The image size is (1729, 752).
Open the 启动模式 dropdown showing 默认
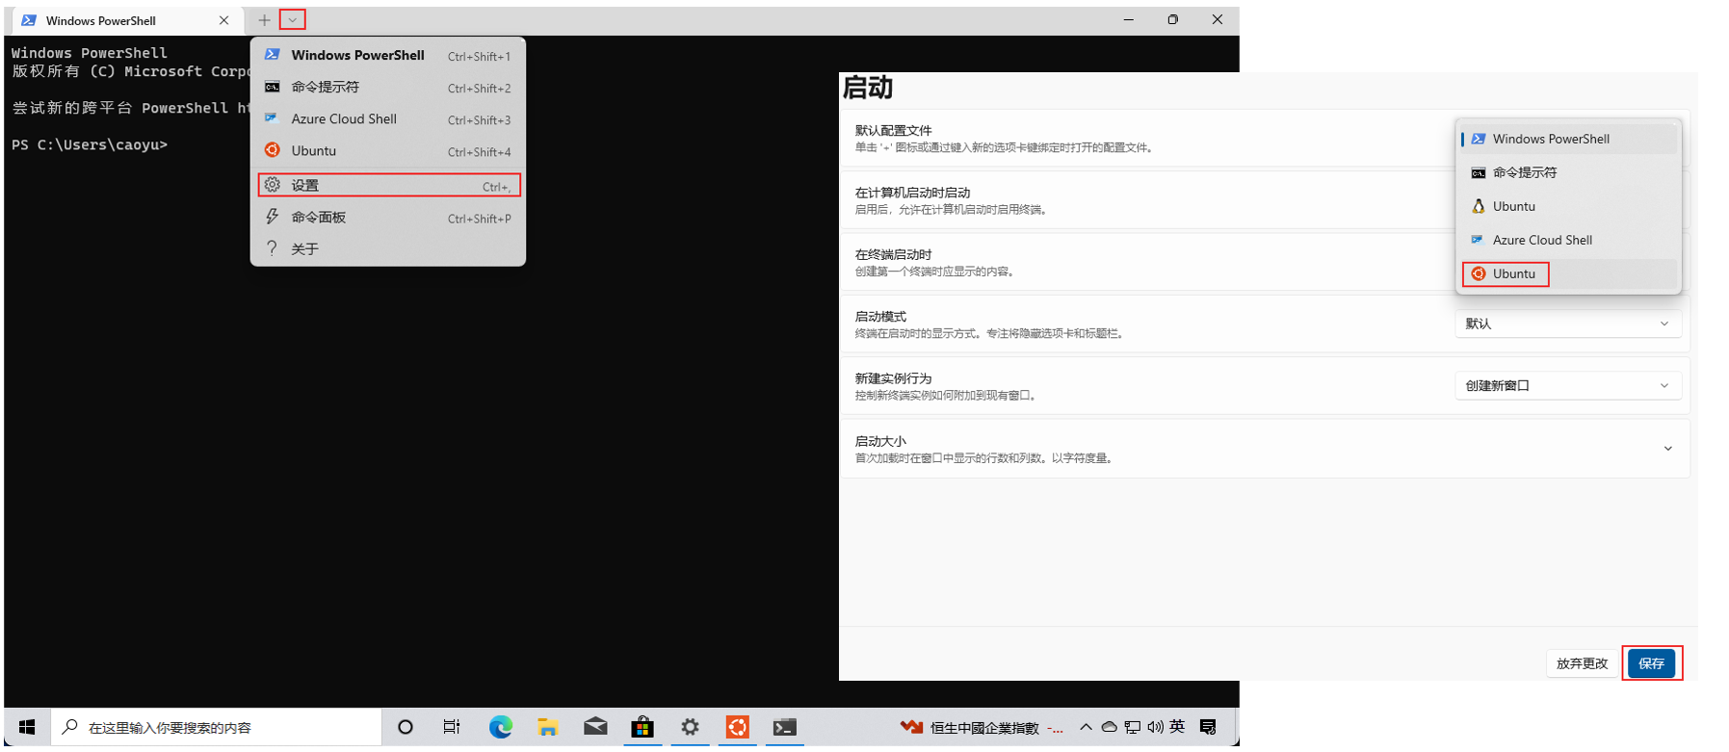click(x=1568, y=324)
